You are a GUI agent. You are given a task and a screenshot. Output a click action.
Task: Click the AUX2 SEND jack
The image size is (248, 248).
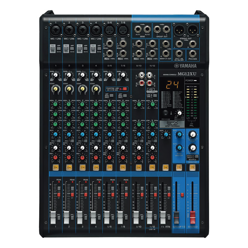pyautogui.click(x=147, y=29)
